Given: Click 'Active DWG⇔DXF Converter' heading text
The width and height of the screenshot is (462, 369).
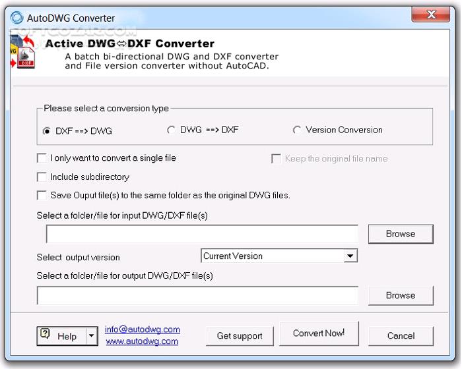Looking at the screenshot, I should 129,43.
